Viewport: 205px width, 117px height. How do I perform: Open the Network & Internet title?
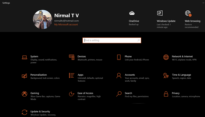(x=182, y=56)
